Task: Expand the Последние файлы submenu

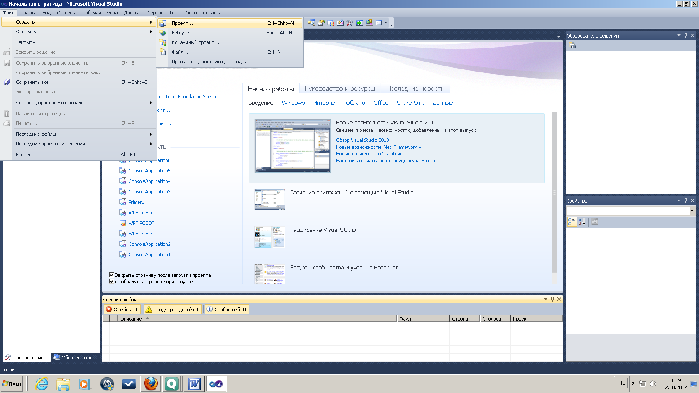Action: (79, 134)
